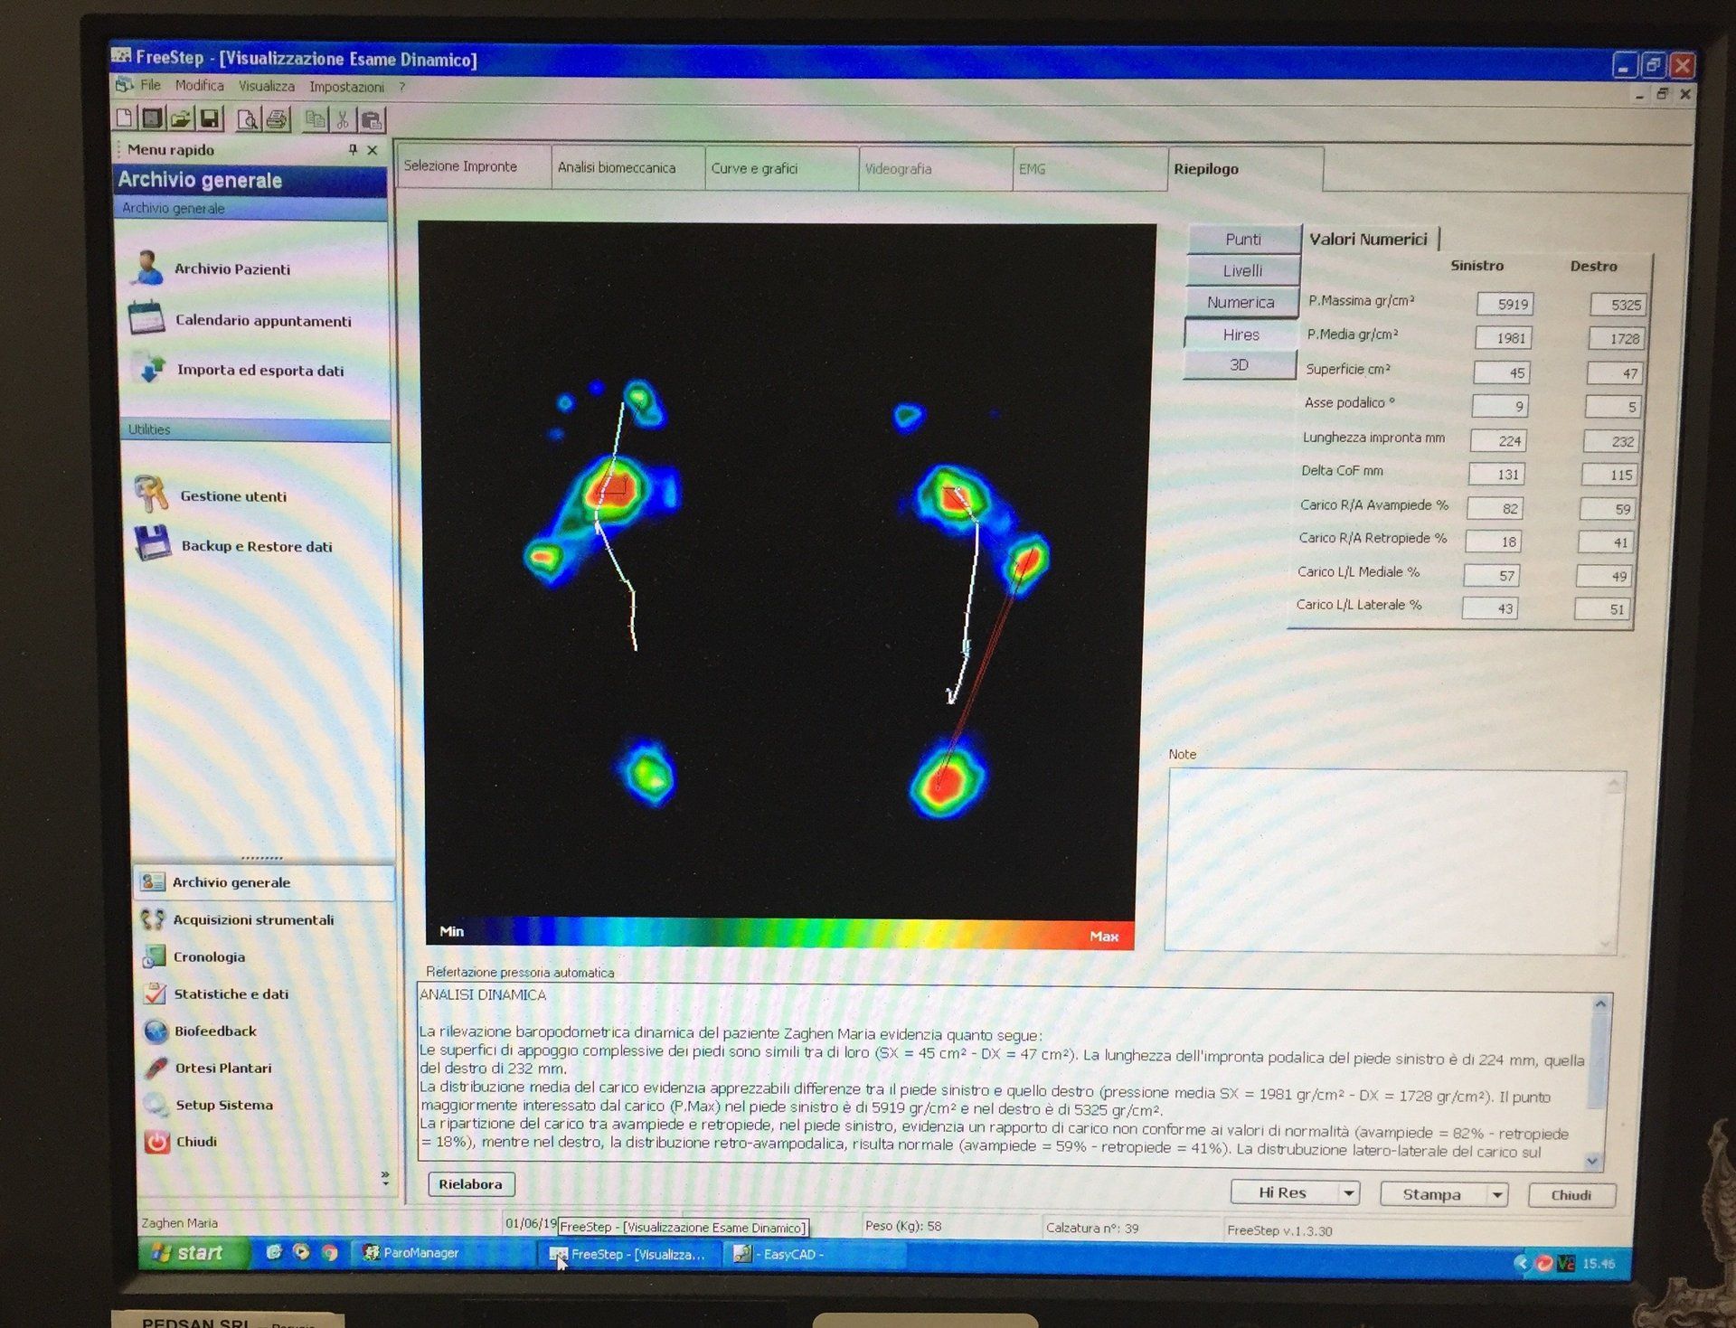Click the New document toolbar icon
This screenshot has height=1328, width=1736.
(x=125, y=118)
